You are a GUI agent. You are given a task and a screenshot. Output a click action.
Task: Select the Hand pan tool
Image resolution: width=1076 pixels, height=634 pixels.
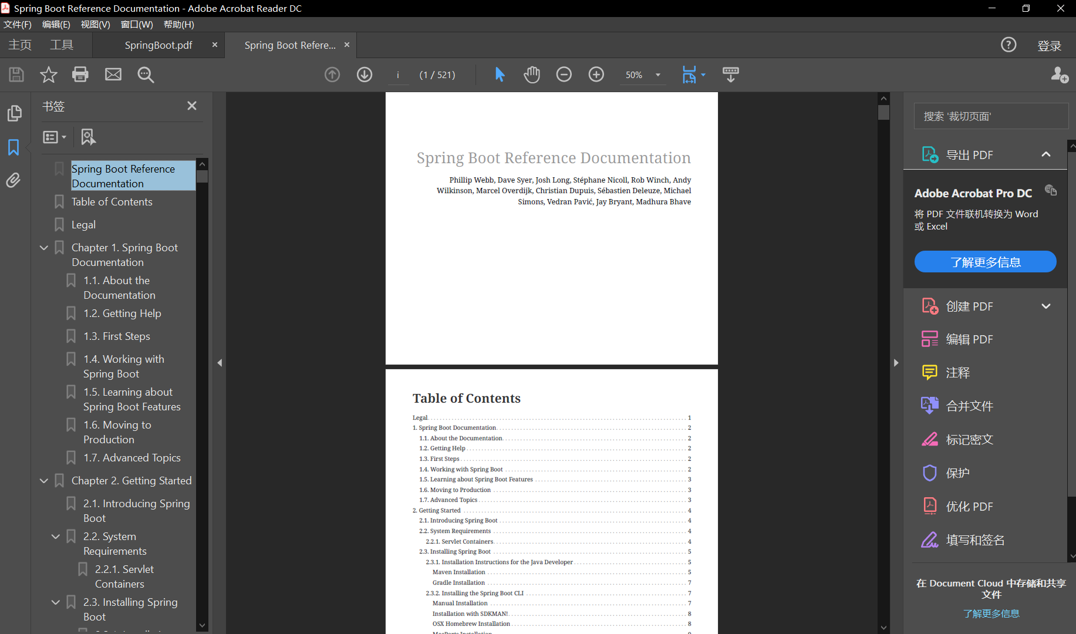[x=532, y=75]
